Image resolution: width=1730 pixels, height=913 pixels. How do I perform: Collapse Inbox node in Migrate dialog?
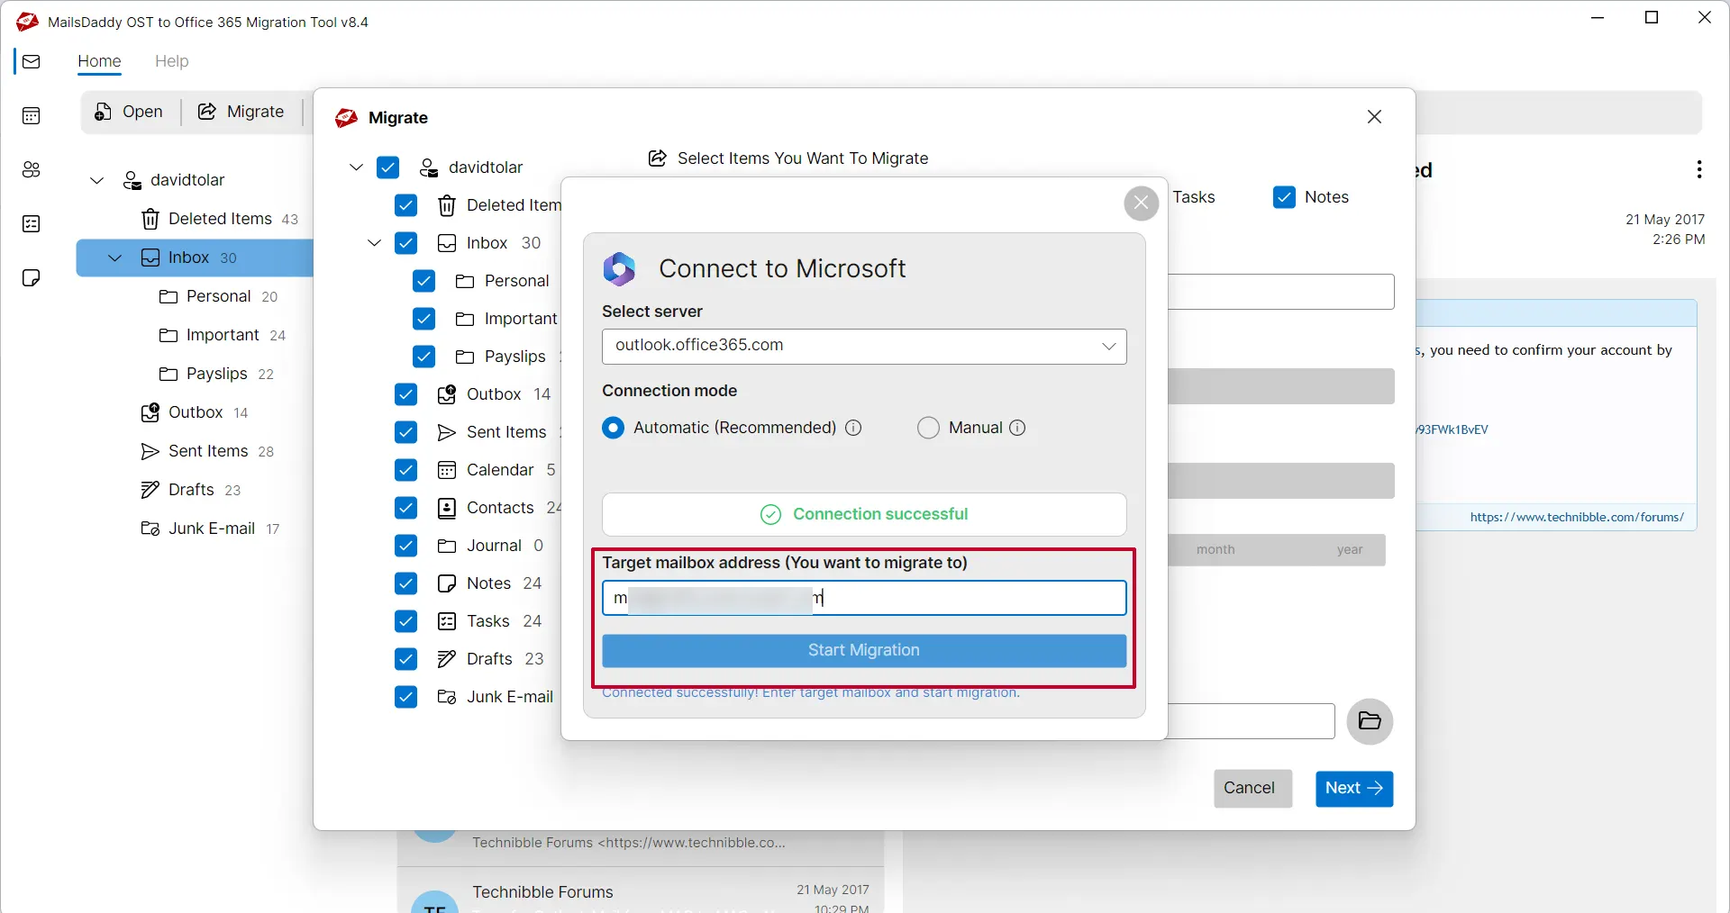374,243
